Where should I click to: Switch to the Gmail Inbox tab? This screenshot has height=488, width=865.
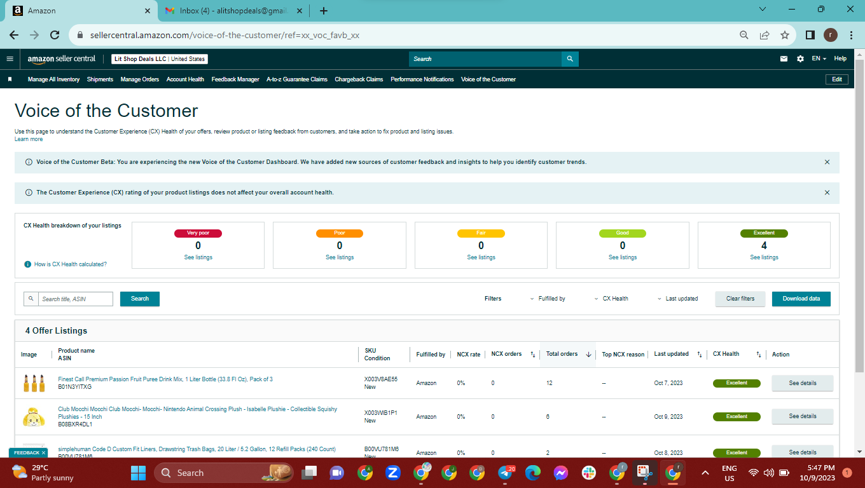tap(234, 11)
